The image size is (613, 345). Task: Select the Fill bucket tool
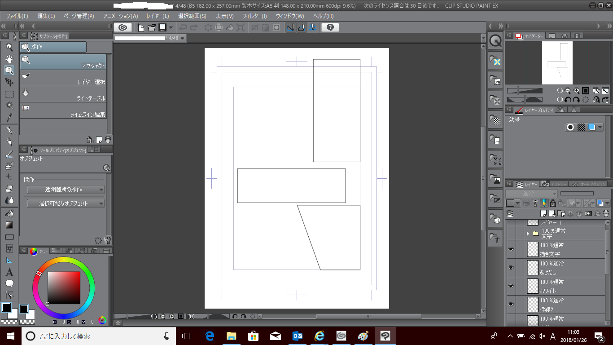click(x=9, y=213)
